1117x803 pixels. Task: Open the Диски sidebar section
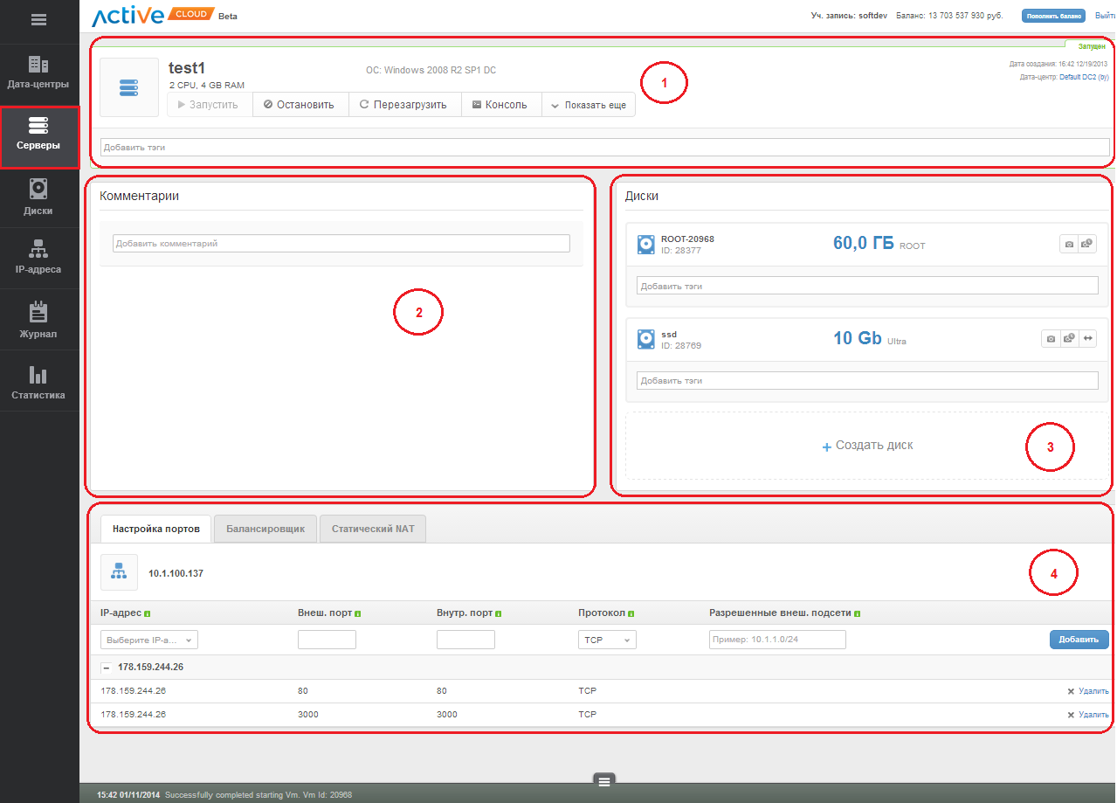[x=38, y=197]
